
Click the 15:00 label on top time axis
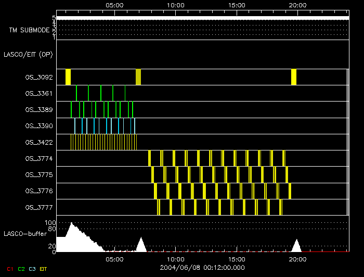pos(237,5)
